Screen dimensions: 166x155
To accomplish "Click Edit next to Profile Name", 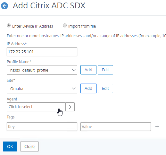I will tap(105, 70).
